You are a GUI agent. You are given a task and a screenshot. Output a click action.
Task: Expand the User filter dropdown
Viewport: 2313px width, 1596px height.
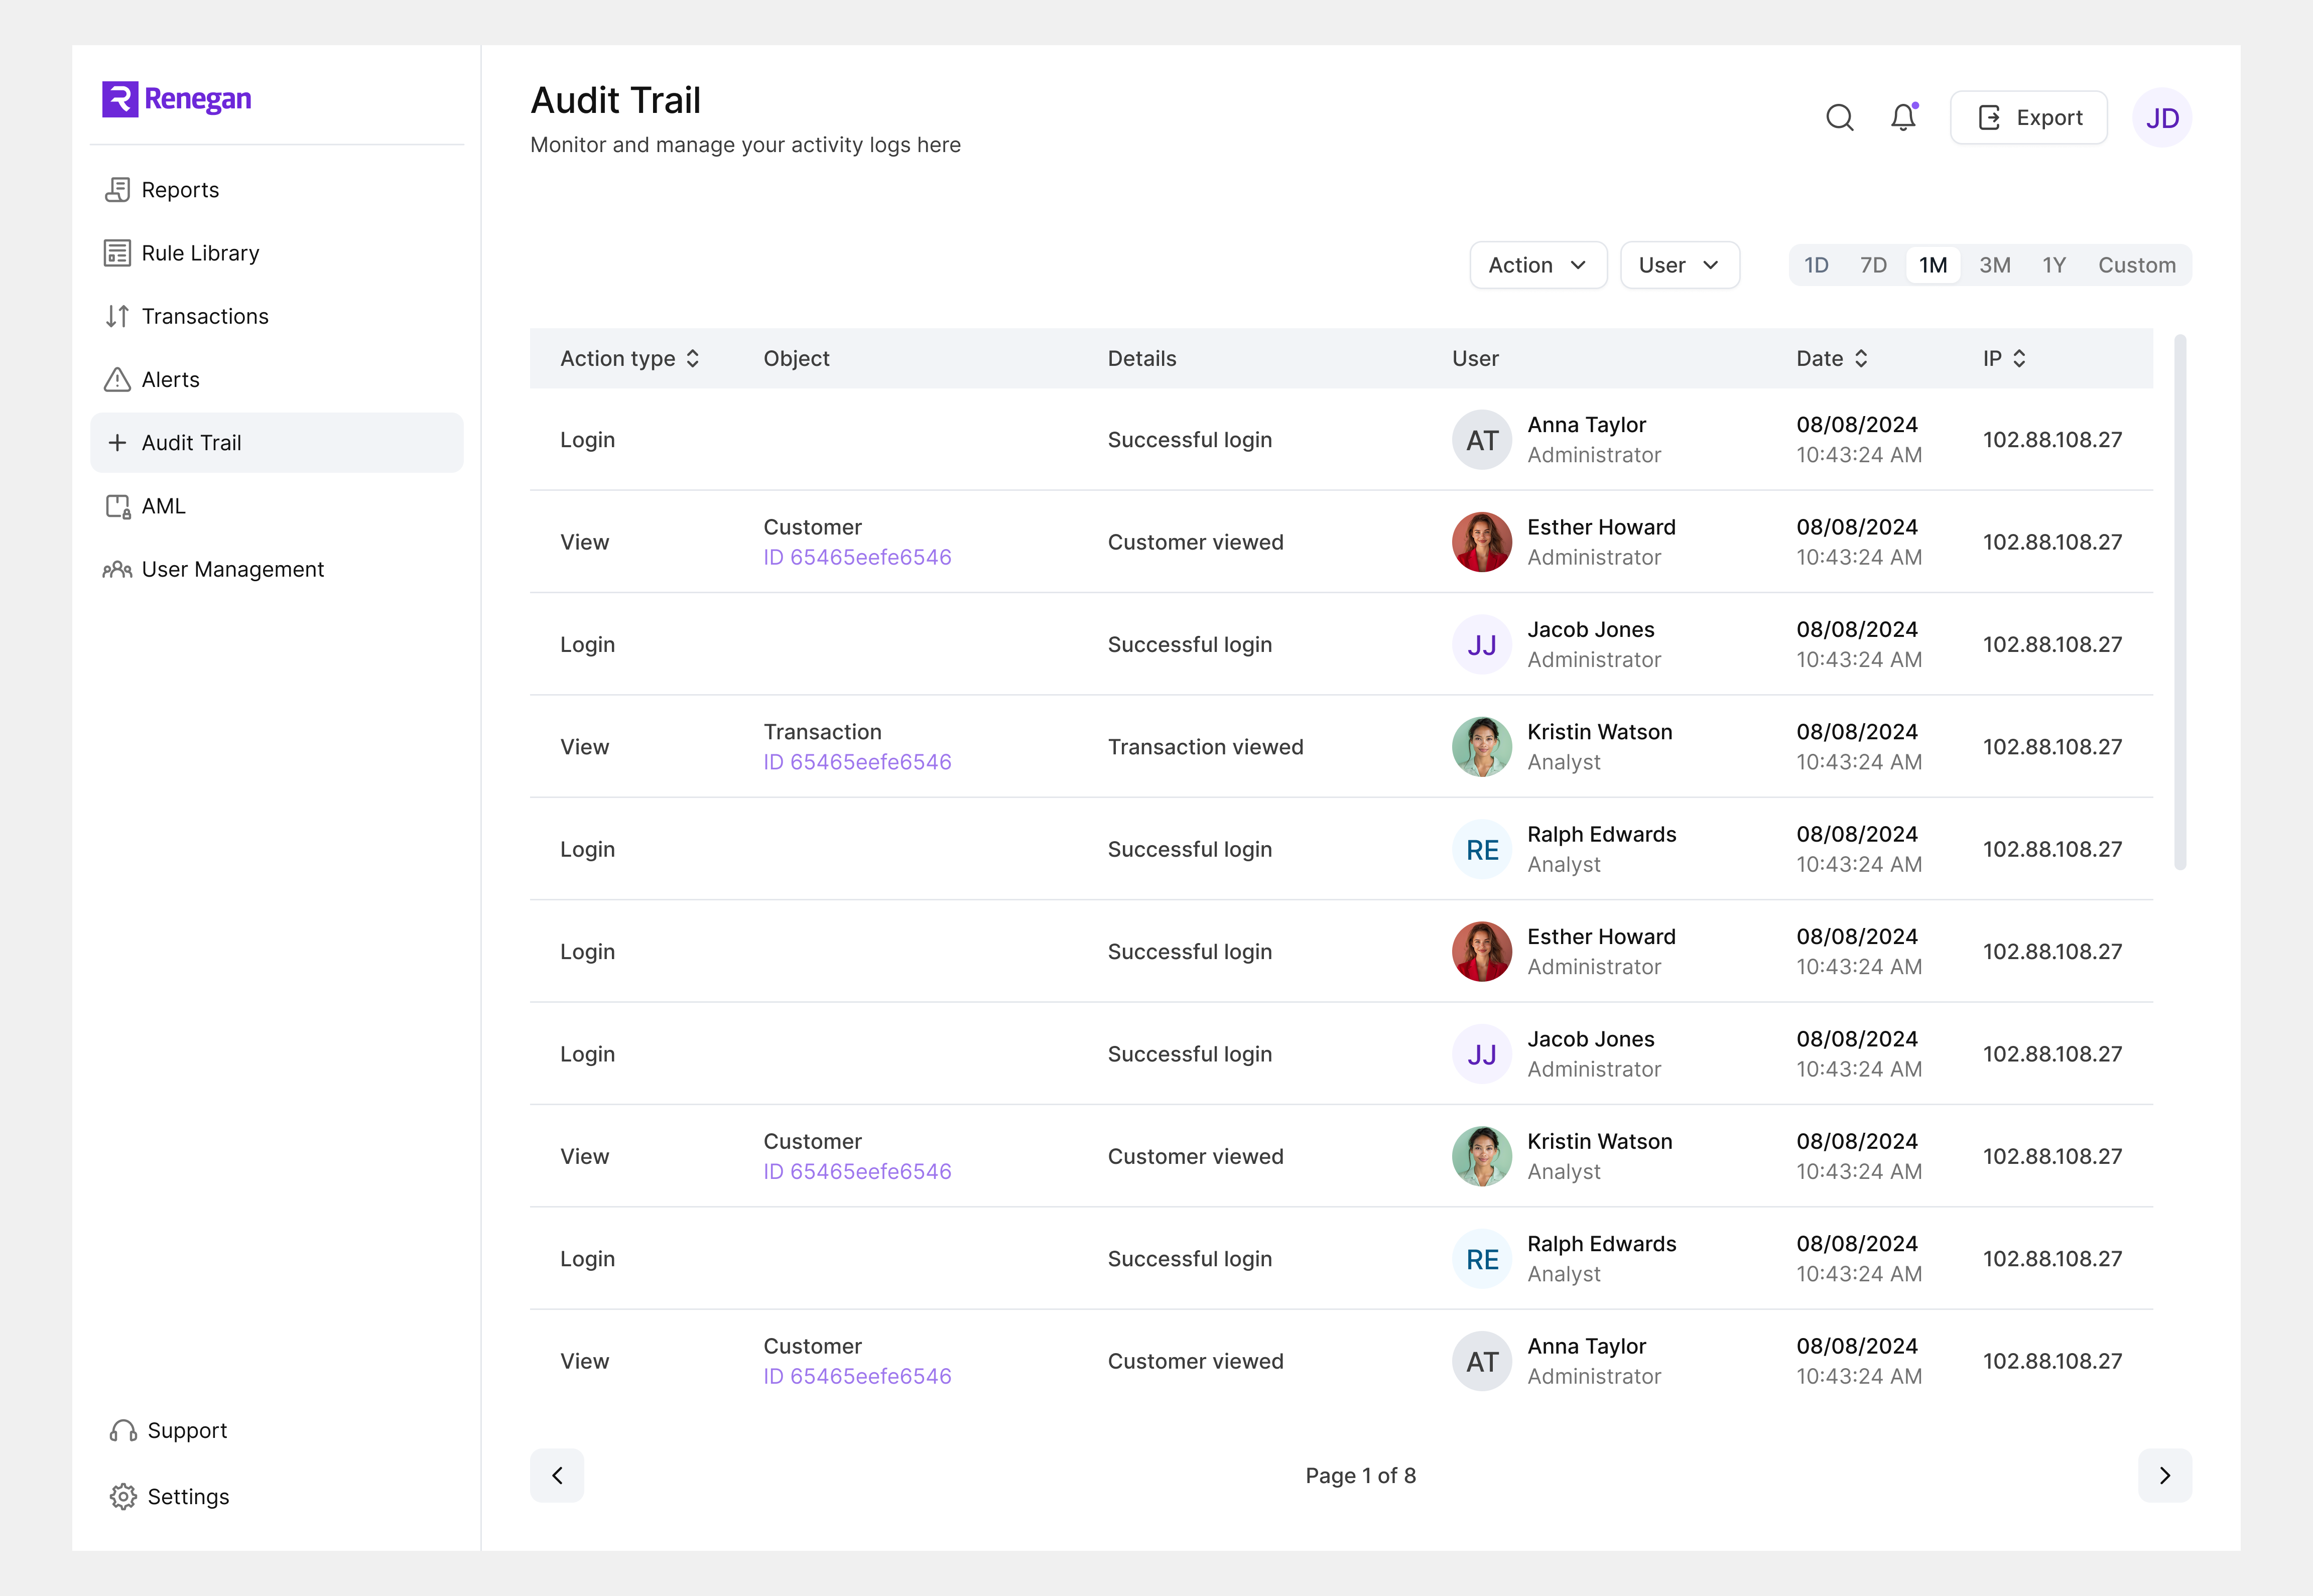tap(1680, 265)
